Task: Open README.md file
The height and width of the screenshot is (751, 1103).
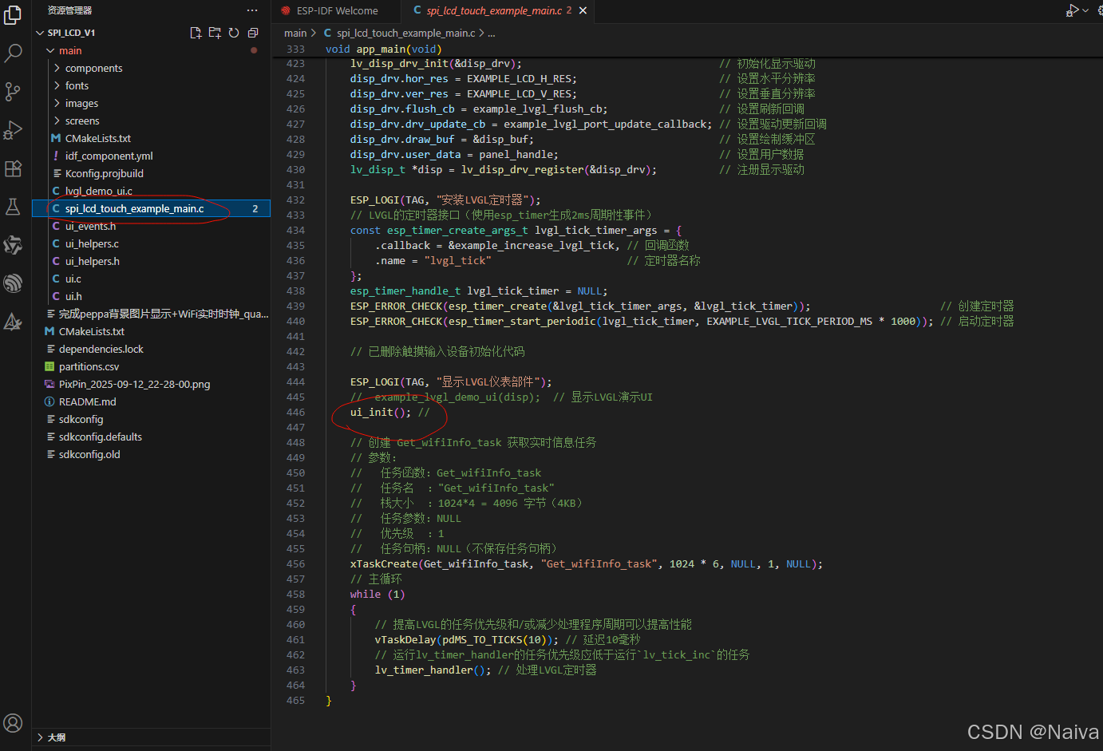Action: tap(152, 401)
